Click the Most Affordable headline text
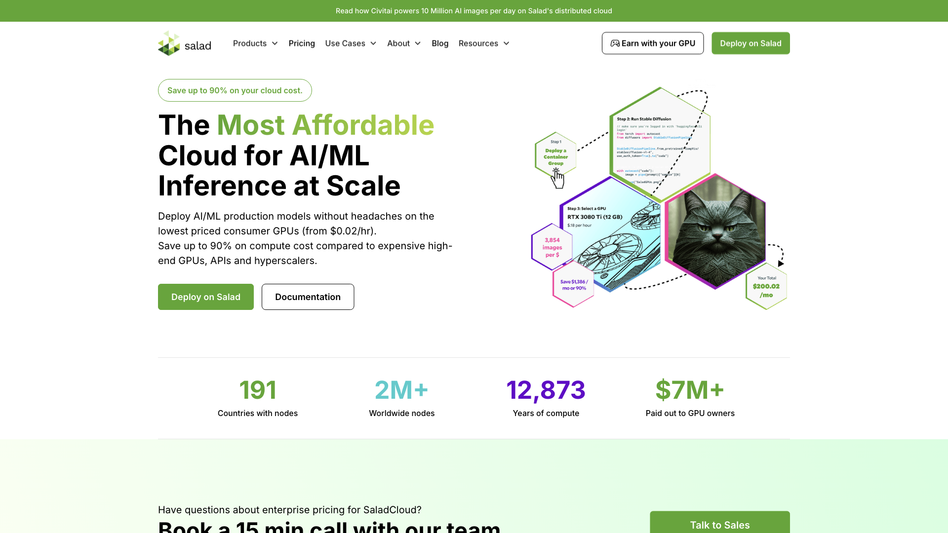 pyautogui.click(x=325, y=125)
